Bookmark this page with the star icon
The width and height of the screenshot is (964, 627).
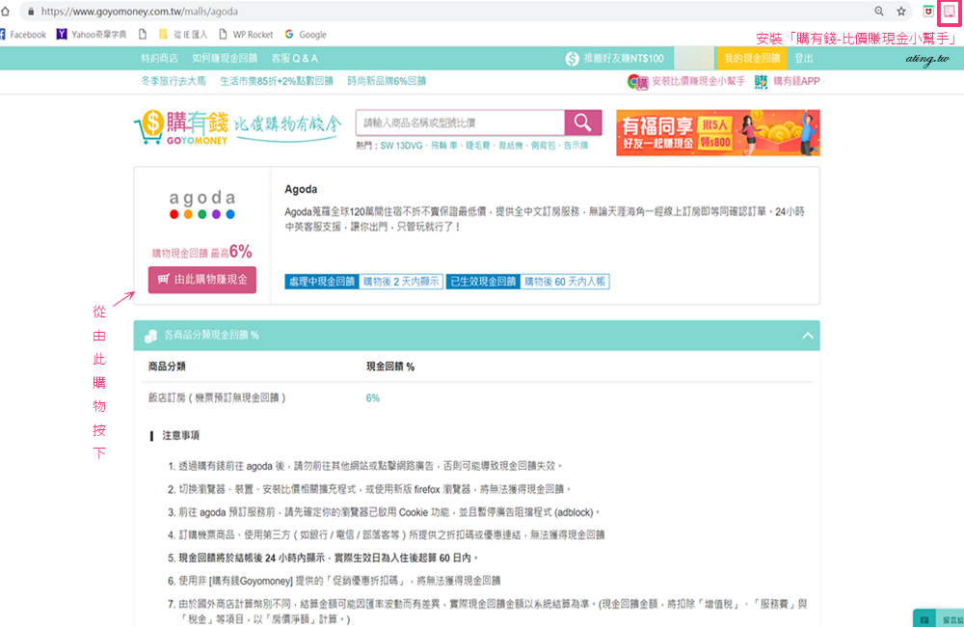click(901, 12)
